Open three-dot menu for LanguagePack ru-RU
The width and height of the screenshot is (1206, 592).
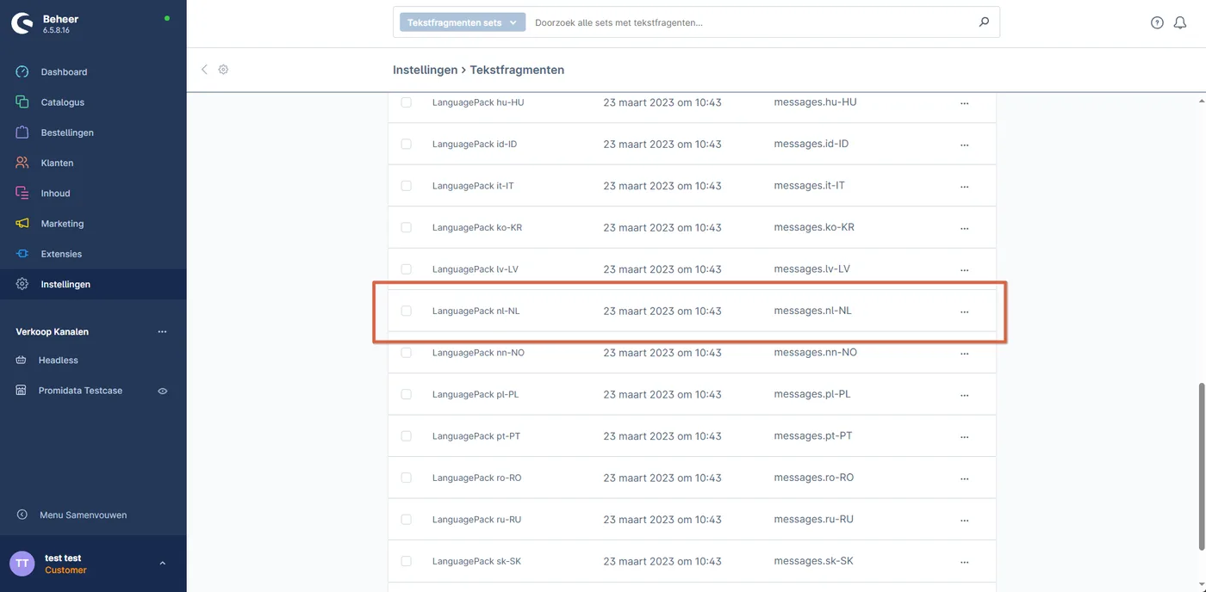coord(964,521)
